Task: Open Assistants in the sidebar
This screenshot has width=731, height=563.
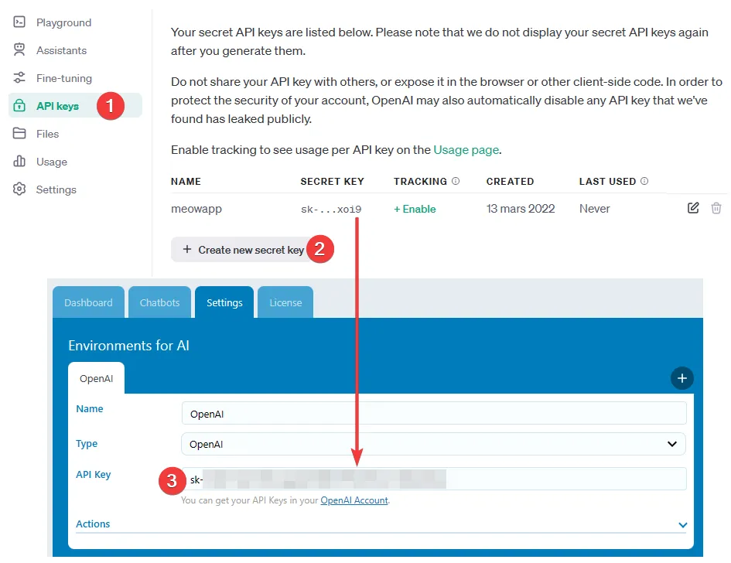Action: pyautogui.click(x=62, y=50)
